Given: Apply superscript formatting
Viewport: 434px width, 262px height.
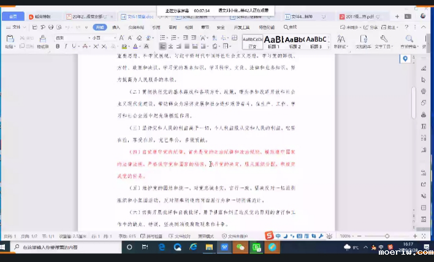Looking at the screenshot, I should click(x=96, y=46).
